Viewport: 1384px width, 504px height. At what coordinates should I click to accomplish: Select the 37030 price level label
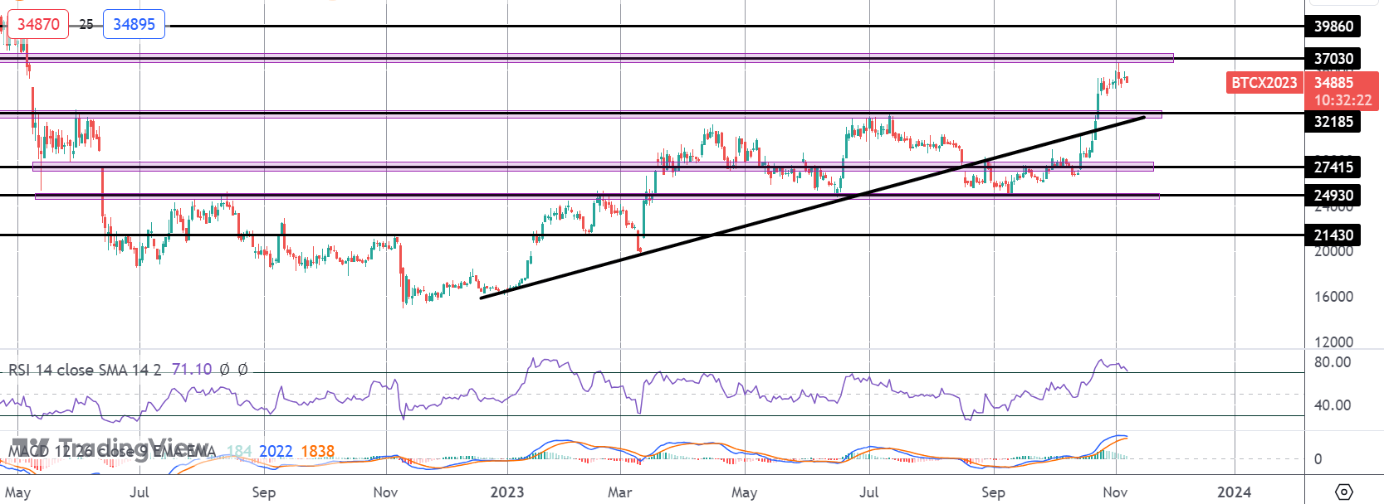[x=1333, y=59]
